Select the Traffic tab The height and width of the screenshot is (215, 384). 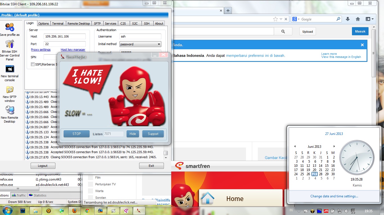[x=19, y=195]
